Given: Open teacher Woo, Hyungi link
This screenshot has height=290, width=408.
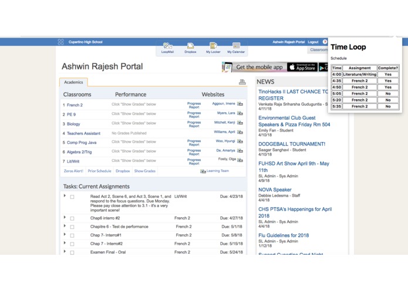Looking at the screenshot, I should click(225, 141).
